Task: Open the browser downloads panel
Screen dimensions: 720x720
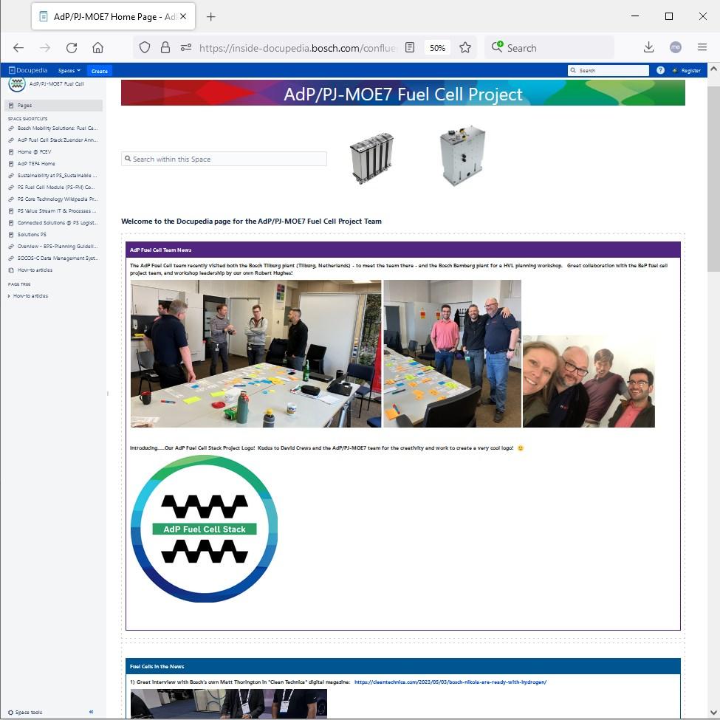Action: click(649, 47)
